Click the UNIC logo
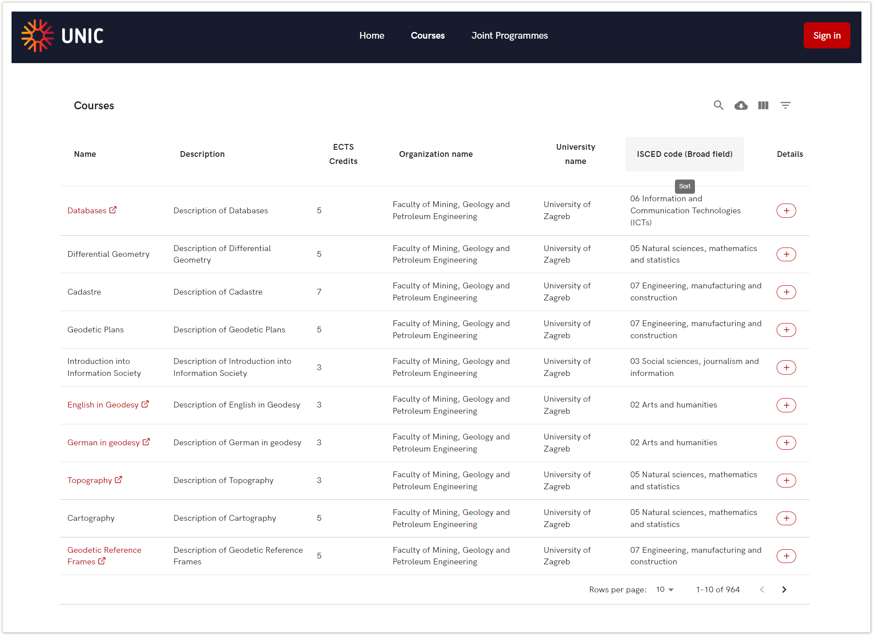The height and width of the screenshot is (635, 873). [63, 36]
